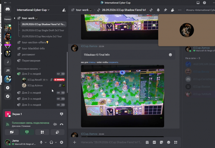The height and width of the screenshot is (148, 215).
Task: Add reaction emoji on edited message
Action: tap(170, 55)
